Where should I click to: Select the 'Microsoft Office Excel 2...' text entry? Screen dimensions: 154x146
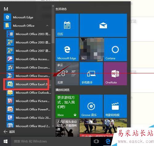click(33, 84)
